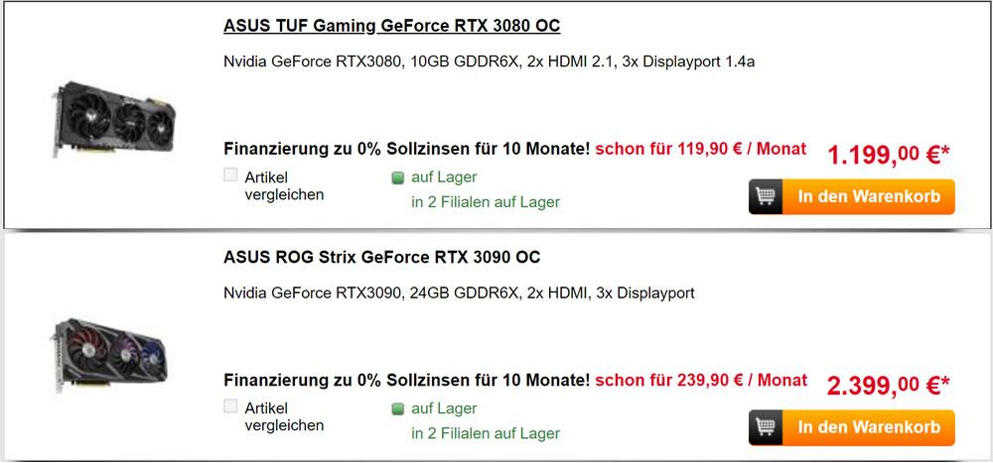993x463 pixels.
Task: Enable compare checkbox for ASUS ROG RTX 3090
Action: coord(231,406)
